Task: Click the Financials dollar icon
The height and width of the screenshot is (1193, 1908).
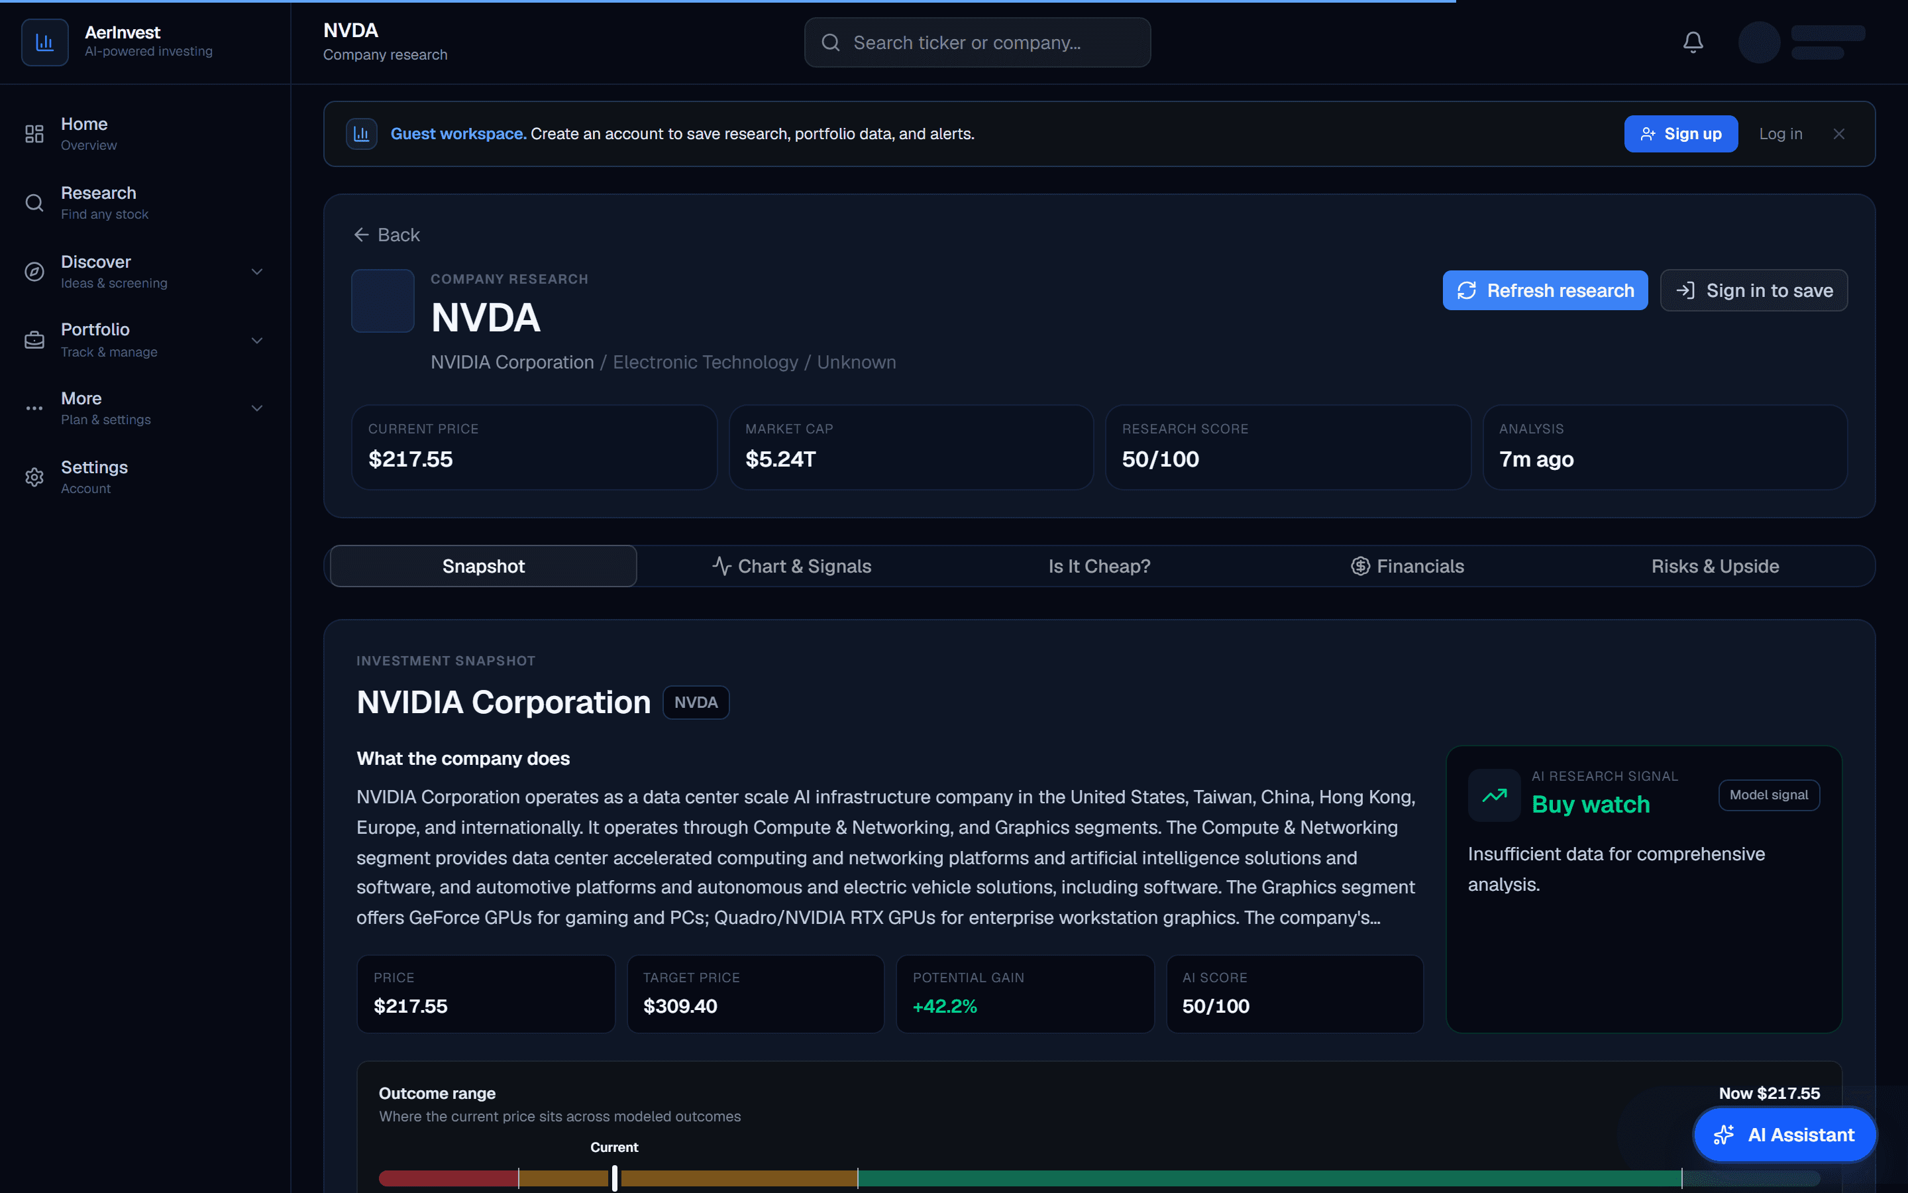Action: coord(1360,566)
